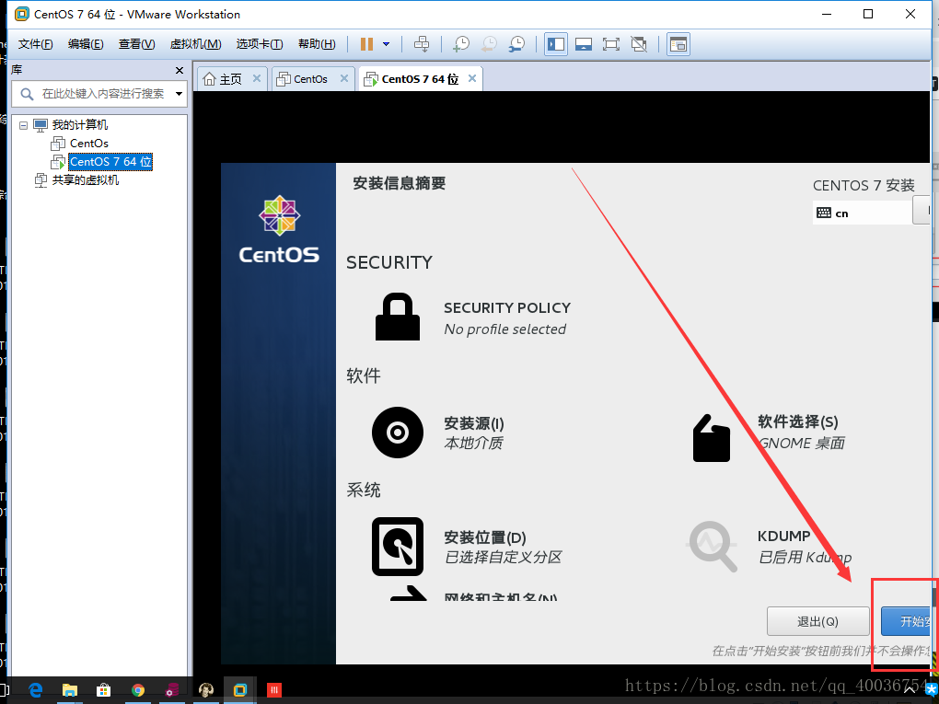Open Microsoft Edge from the taskbar
This screenshot has width=939, height=704.
coord(35,690)
